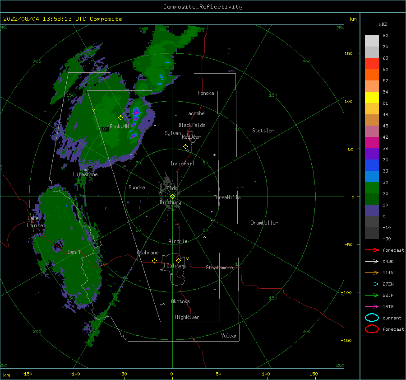Image resolution: width=406 pixels, height=380 pixels.
Task: Click the 18TS legend label
Action: coord(388,307)
